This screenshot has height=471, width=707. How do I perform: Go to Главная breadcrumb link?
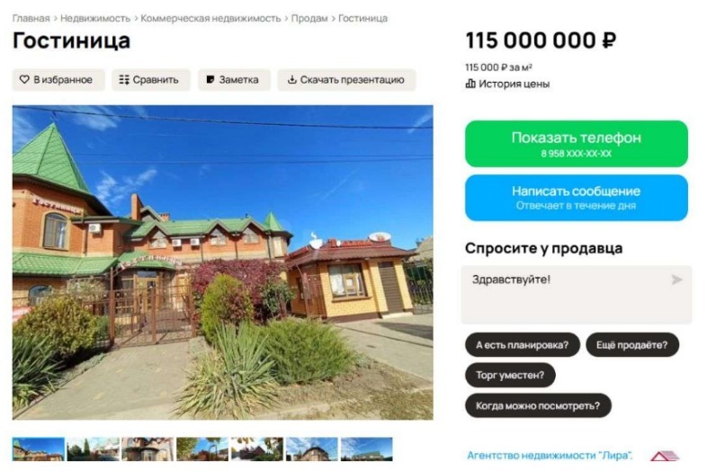coord(31,19)
